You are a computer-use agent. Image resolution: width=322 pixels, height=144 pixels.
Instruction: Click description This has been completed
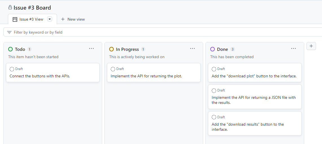point(232,57)
